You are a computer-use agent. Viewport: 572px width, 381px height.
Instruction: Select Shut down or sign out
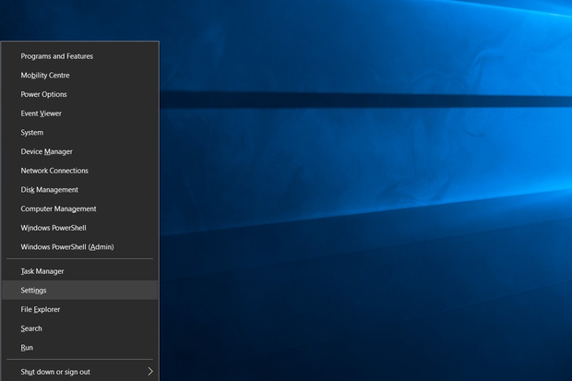(x=80, y=372)
